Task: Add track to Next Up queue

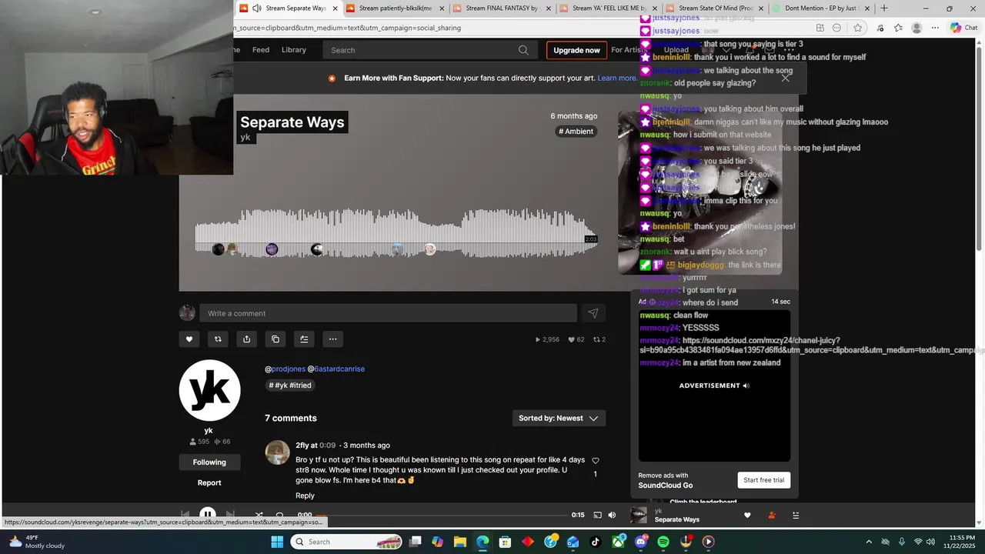Action: pos(304,339)
